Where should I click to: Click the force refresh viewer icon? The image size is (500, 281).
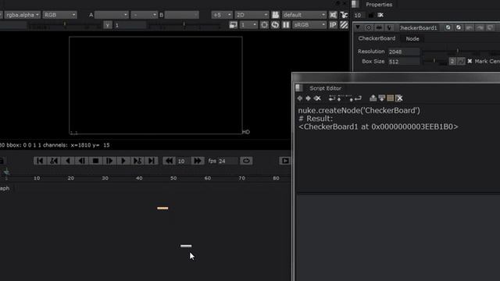pos(275,24)
